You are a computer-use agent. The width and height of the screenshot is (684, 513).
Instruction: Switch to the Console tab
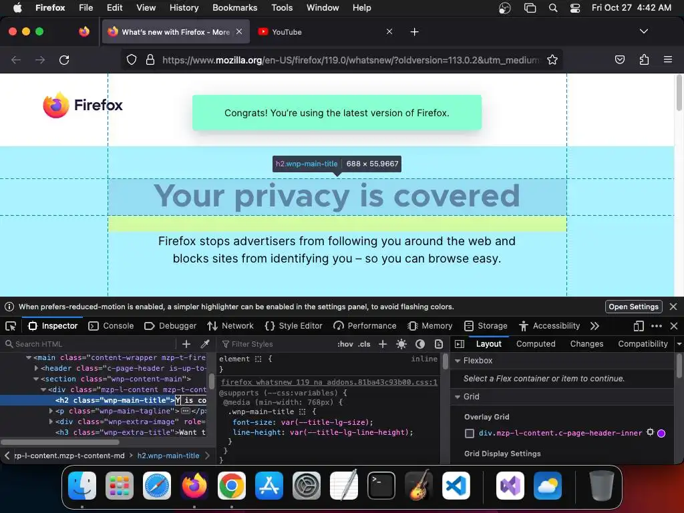tap(111, 326)
